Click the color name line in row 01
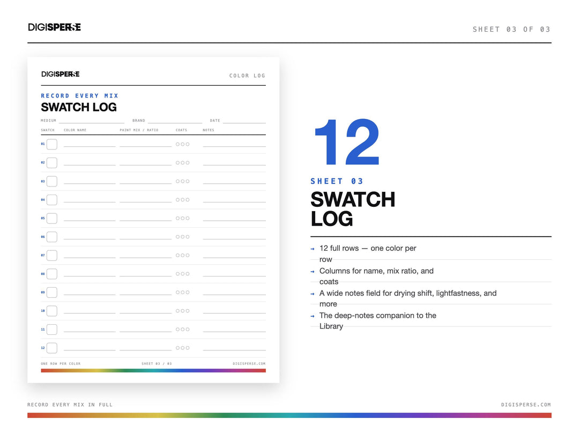Viewport: 579px width, 434px height. (x=90, y=146)
